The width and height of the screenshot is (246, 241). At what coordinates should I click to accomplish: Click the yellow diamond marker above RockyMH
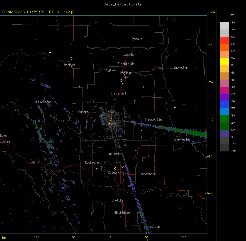pyautogui.click(x=71, y=58)
